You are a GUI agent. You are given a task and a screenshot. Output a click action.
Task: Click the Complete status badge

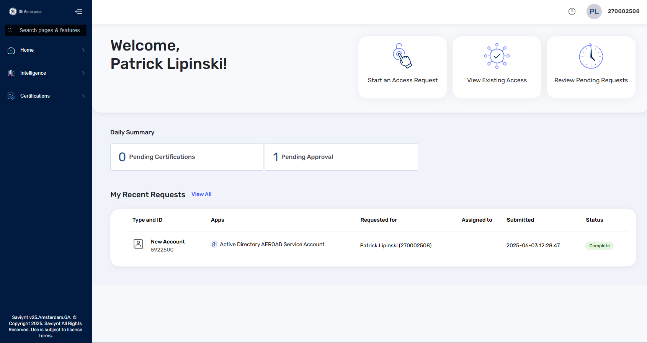[x=599, y=246]
